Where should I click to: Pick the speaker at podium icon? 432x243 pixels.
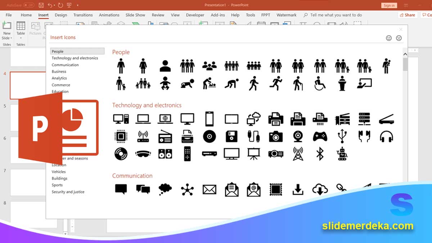tap(342, 84)
